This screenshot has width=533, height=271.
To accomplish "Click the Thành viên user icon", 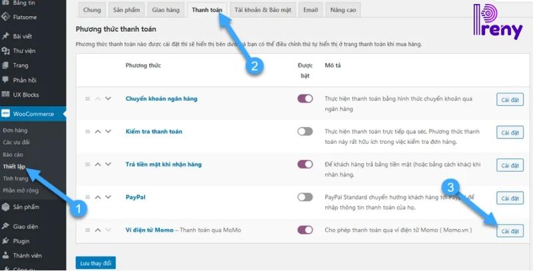I will pyautogui.click(x=5, y=256).
